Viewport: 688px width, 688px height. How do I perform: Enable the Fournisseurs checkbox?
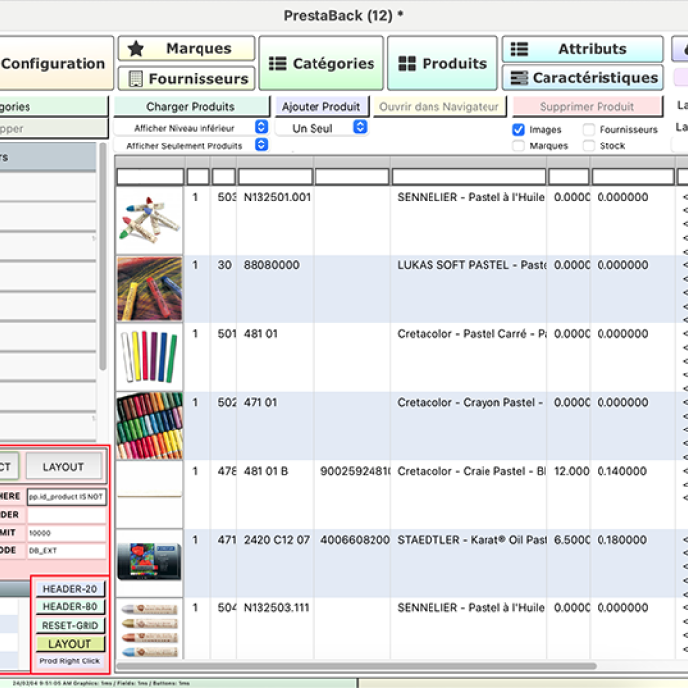point(589,129)
